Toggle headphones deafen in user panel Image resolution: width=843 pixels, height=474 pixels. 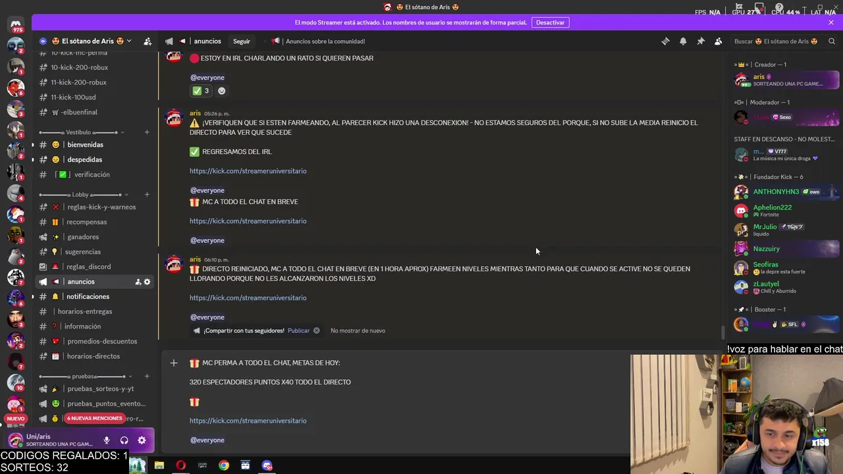coord(124,440)
